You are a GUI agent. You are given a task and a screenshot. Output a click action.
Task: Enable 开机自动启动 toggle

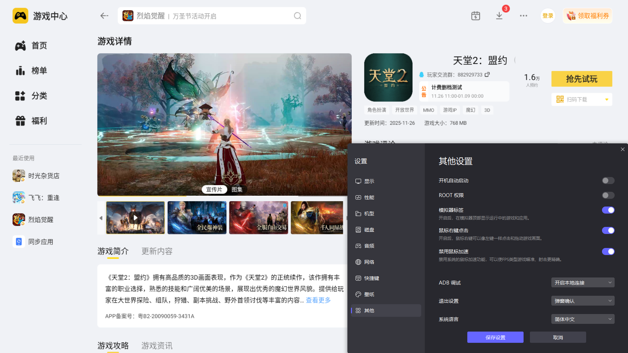608,181
